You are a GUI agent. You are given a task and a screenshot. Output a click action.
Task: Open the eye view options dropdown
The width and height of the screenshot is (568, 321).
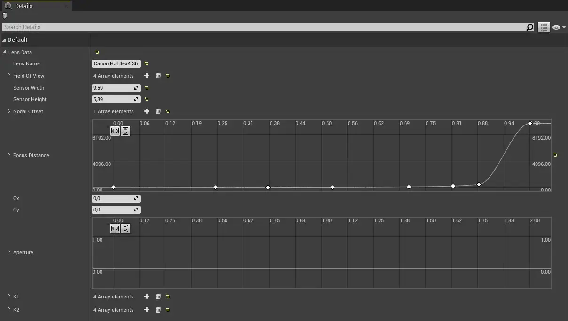[559, 27]
